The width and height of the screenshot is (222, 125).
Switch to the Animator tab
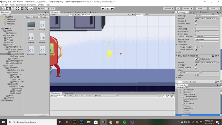tap(66, 12)
